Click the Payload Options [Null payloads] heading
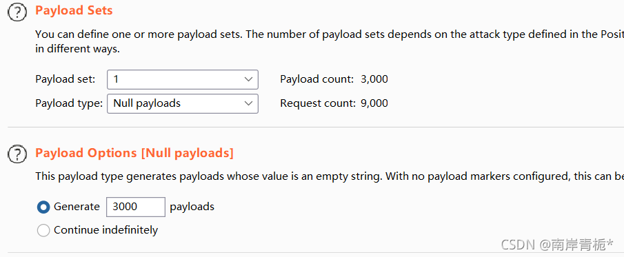The image size is (624, 257). [x=134, y=153]
